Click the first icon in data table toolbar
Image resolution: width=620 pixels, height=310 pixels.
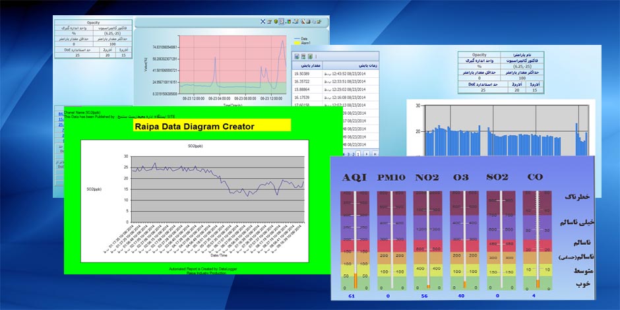tap(297, 57)
